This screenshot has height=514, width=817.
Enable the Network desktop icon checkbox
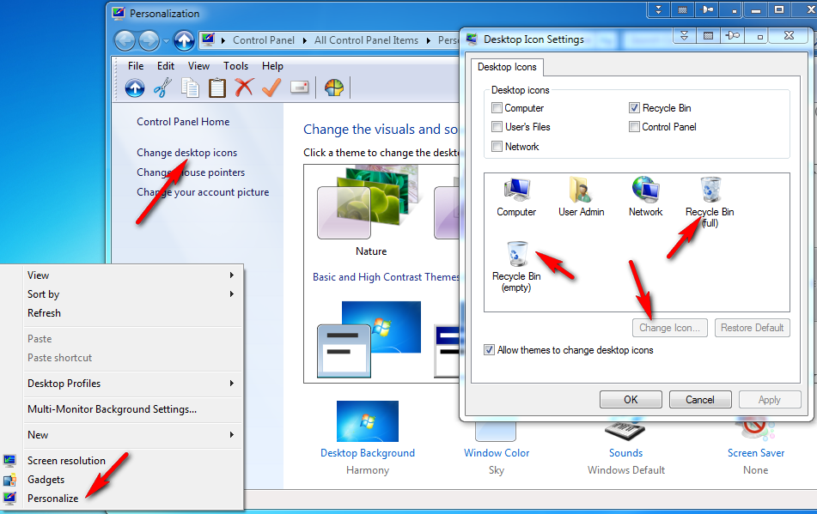tap(497, 146)
